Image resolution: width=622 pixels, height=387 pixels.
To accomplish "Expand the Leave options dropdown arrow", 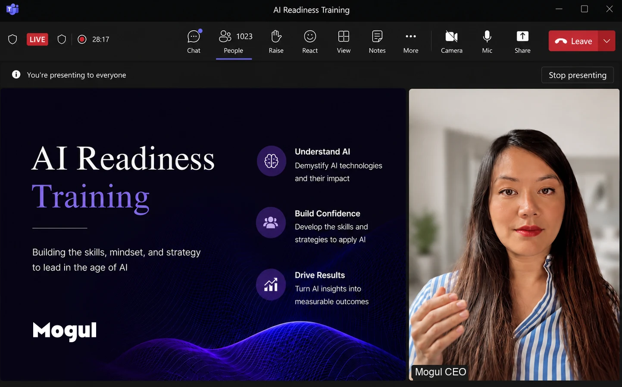I will point(607,41).
